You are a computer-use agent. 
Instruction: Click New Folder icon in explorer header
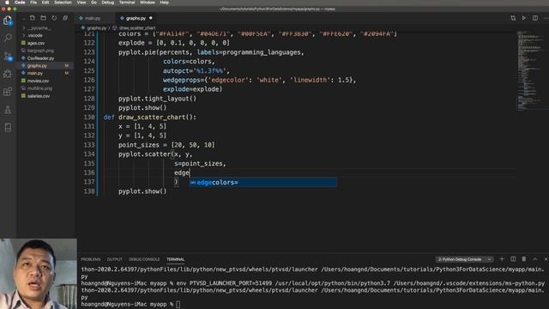pos(44,18)
